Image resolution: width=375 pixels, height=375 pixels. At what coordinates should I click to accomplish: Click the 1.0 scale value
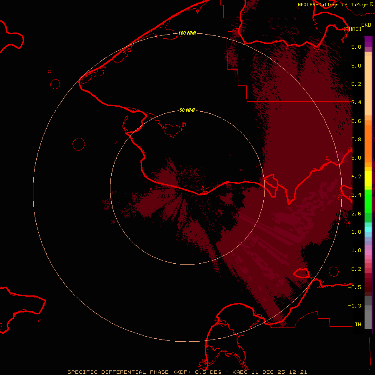point(356,250)
